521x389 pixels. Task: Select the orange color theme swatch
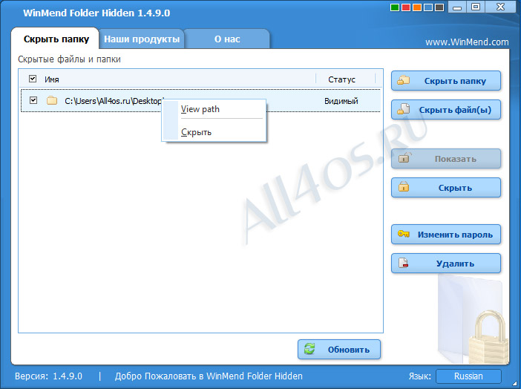417,7
